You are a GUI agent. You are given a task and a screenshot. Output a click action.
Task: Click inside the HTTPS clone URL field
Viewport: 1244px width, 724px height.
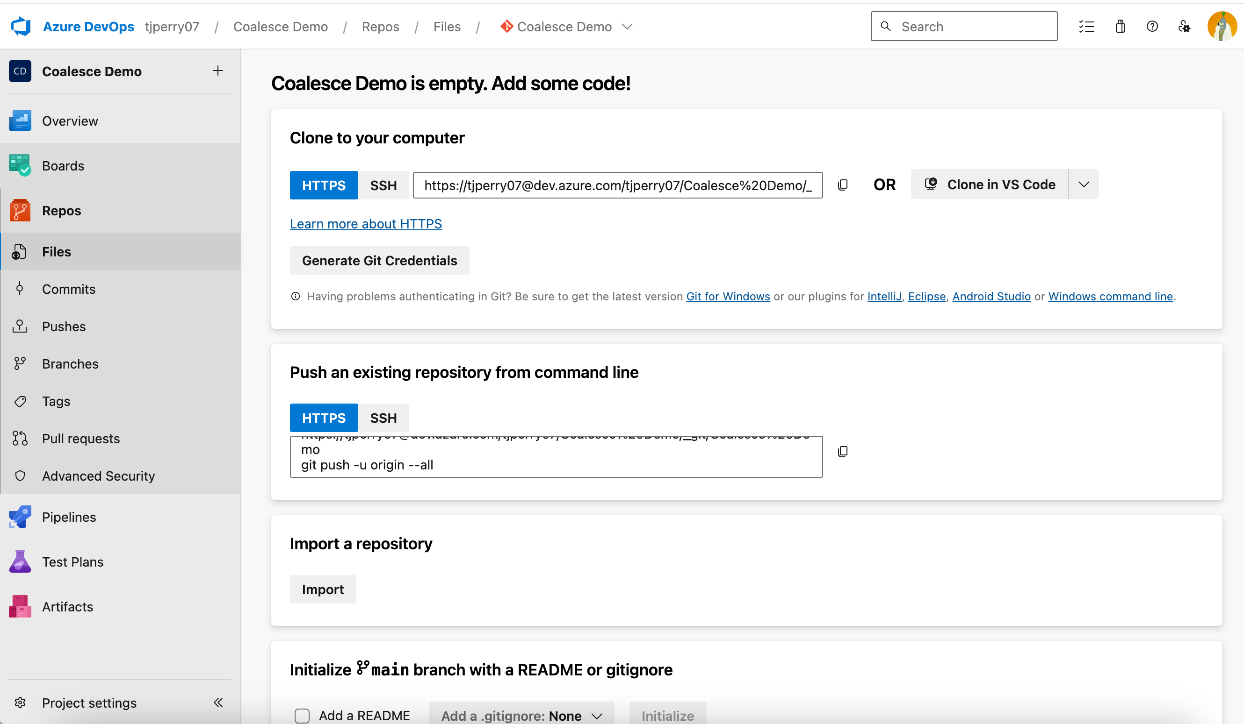(617, 185)
